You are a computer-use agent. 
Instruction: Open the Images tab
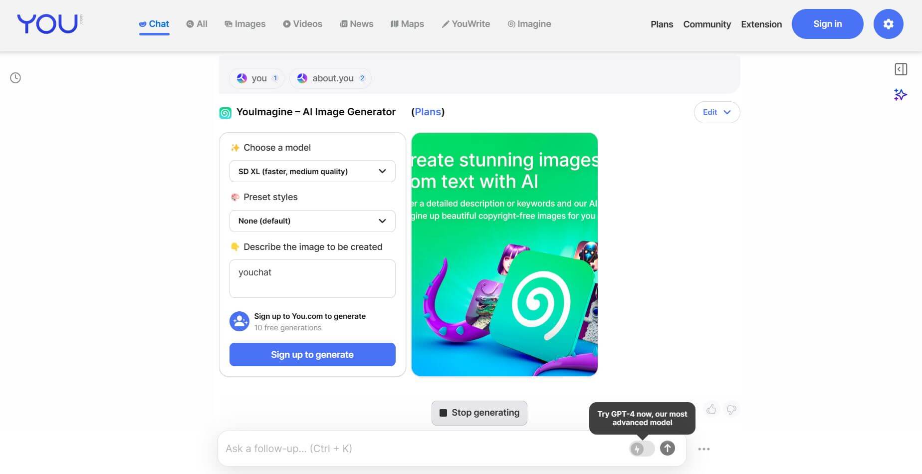(245, 24)
